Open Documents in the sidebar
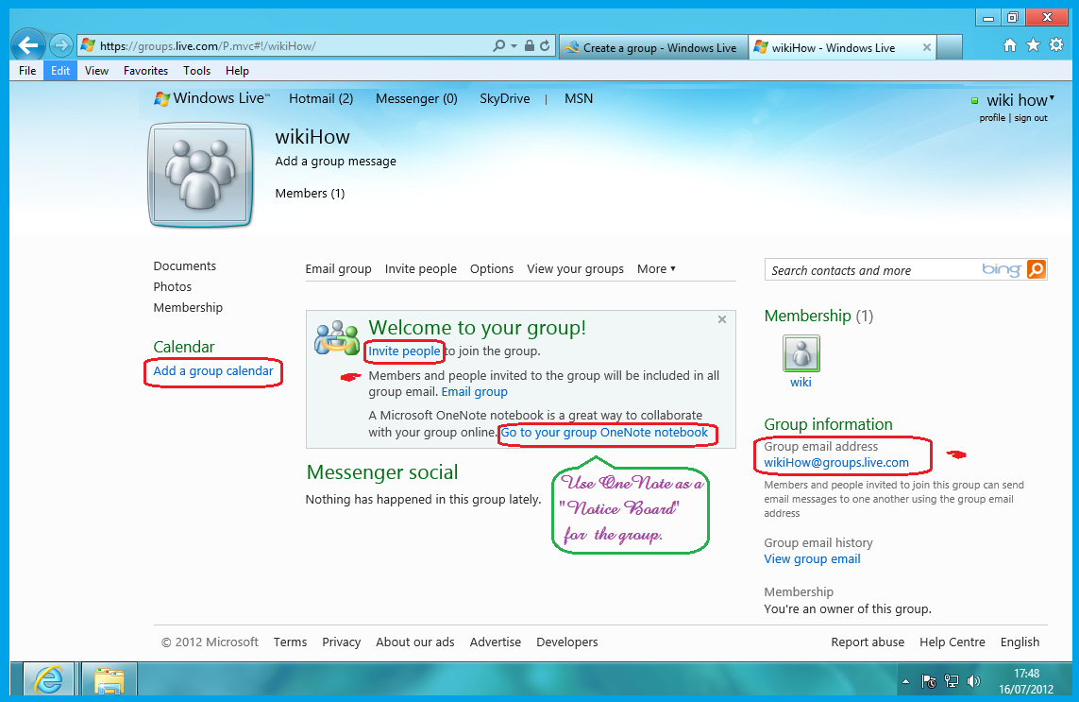The image size is (1079, 702). pos(184,265)
